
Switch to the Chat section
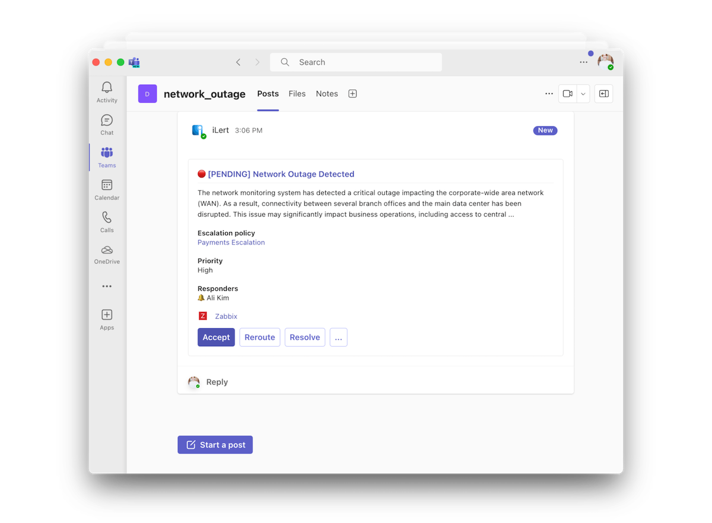(107, 125)
